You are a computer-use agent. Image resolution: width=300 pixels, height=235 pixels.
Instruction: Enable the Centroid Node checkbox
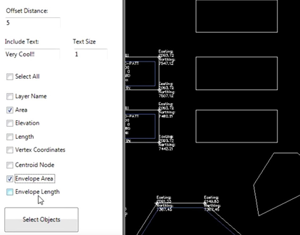point(10,165)
